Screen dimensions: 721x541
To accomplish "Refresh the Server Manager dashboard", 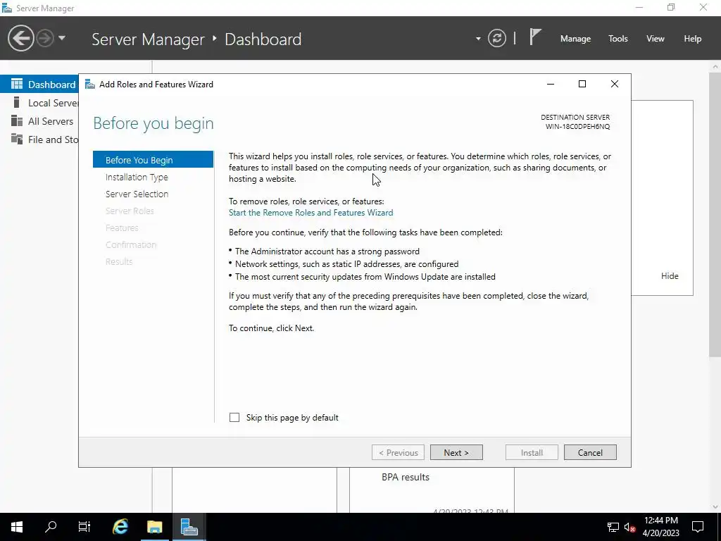I will pyautogui.click(x=496, y=38).
